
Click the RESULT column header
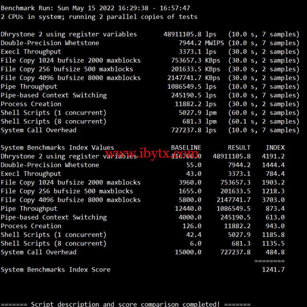click(239, 147)
